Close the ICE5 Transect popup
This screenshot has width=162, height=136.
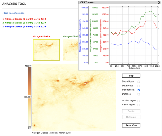click(x=159, y=2)
